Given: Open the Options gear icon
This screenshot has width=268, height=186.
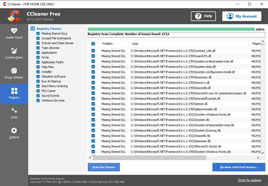Looking at the screenshot, I should [x=14, y=131].
